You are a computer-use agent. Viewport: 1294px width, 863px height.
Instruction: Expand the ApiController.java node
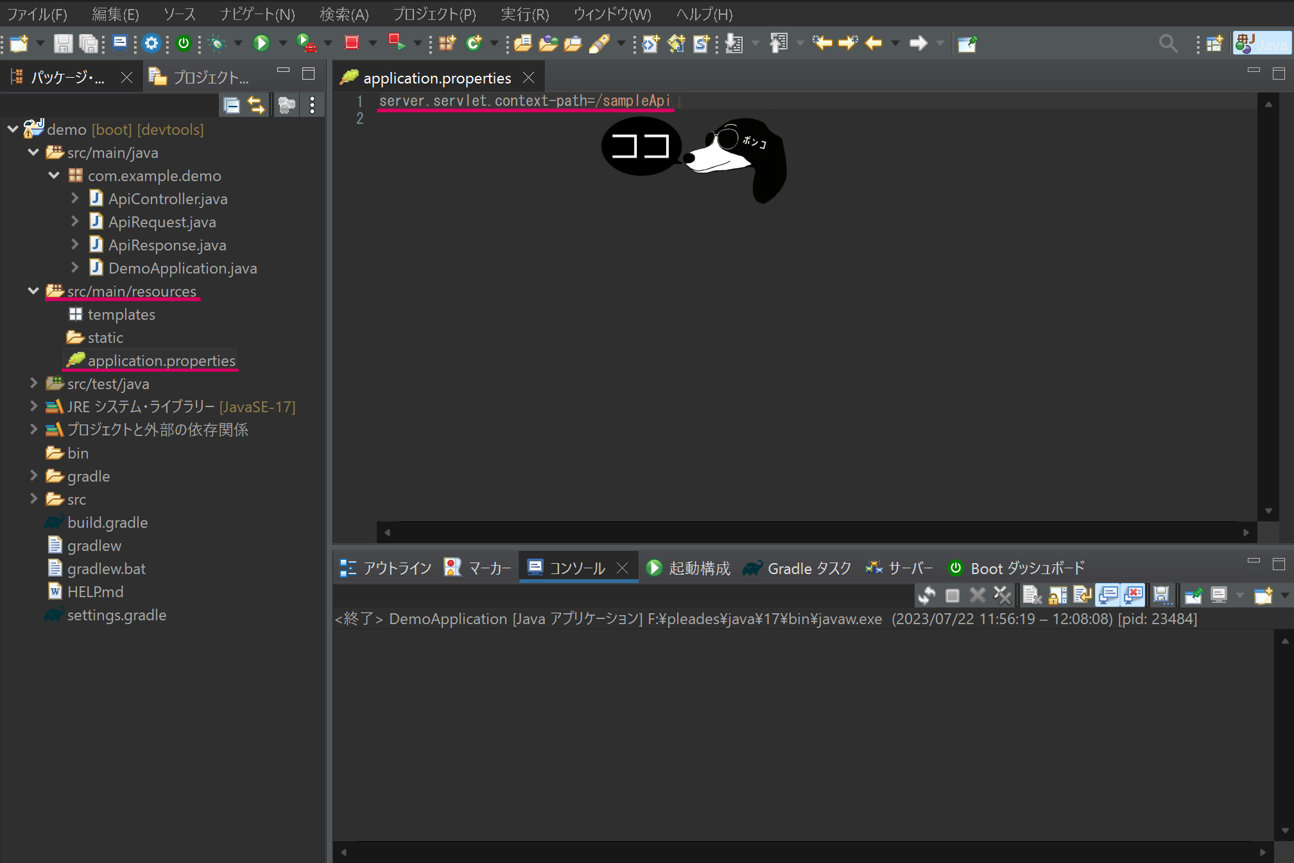tap(75, 198)
